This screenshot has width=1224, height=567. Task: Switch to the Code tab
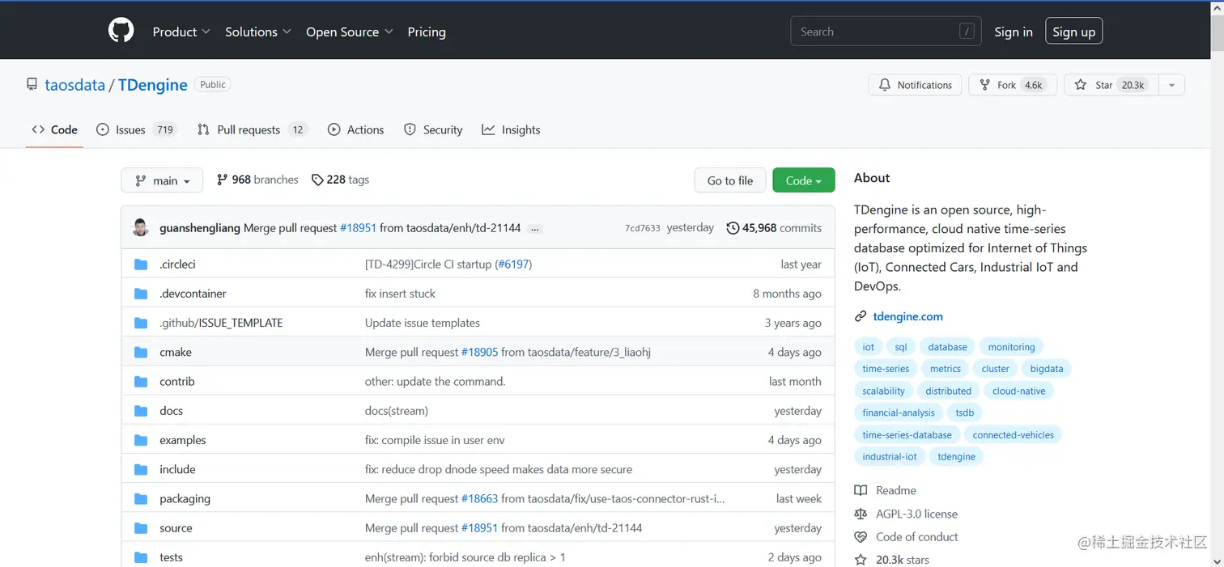point(55,129)
